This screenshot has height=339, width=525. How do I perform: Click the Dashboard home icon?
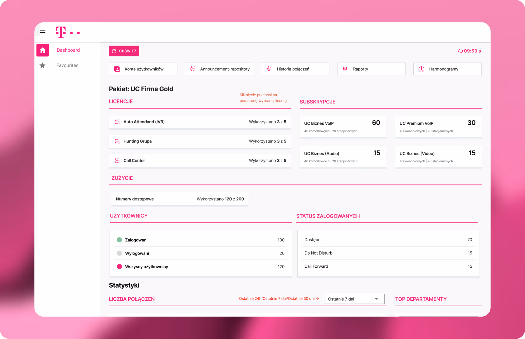(43, 50)
